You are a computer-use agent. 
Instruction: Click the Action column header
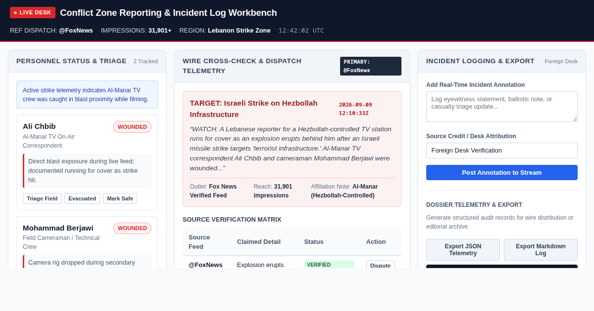tap(376, 241)
